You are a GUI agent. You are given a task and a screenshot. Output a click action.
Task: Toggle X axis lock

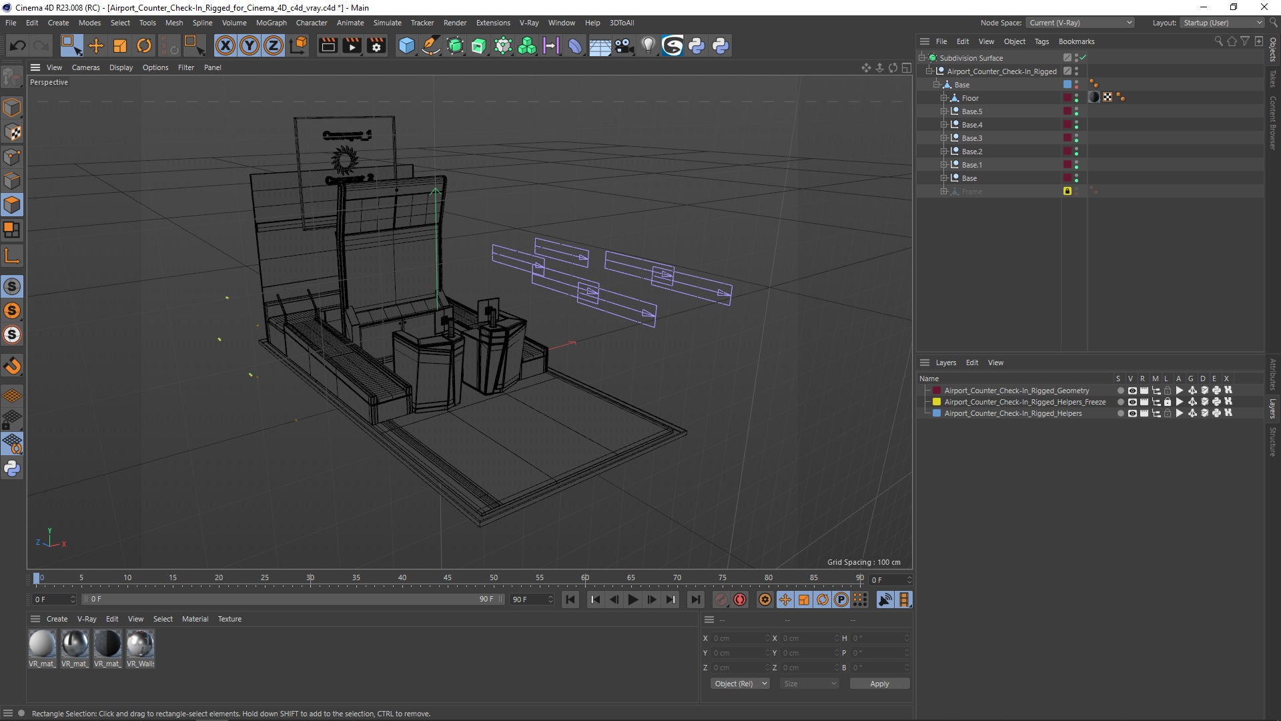[x=226, y=45]
